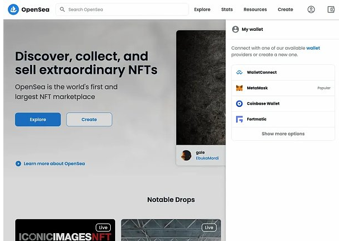Open the Stats menu
339x241 pixels.
227,10
